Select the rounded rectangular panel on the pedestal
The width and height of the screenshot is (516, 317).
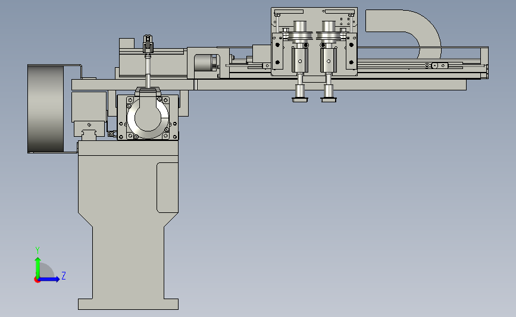click(x=167, y=187)
